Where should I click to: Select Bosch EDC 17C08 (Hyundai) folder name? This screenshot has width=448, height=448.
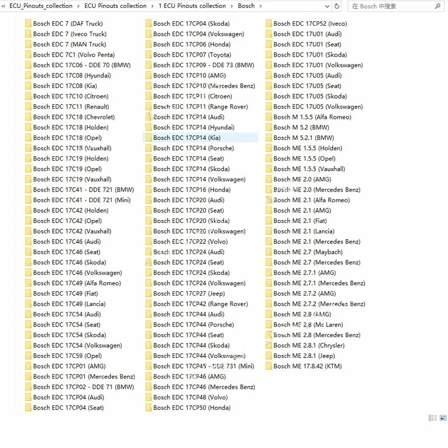pos(72,76)
